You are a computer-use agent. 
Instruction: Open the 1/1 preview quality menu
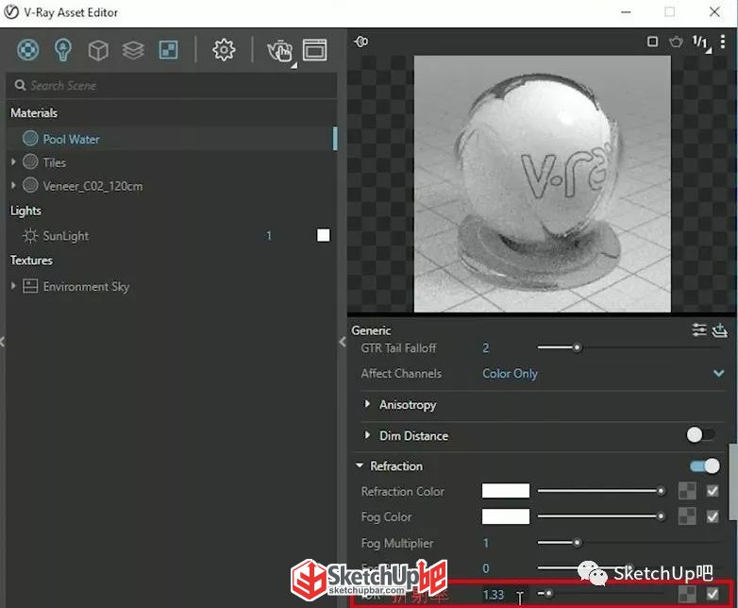(x=701, y=42)
